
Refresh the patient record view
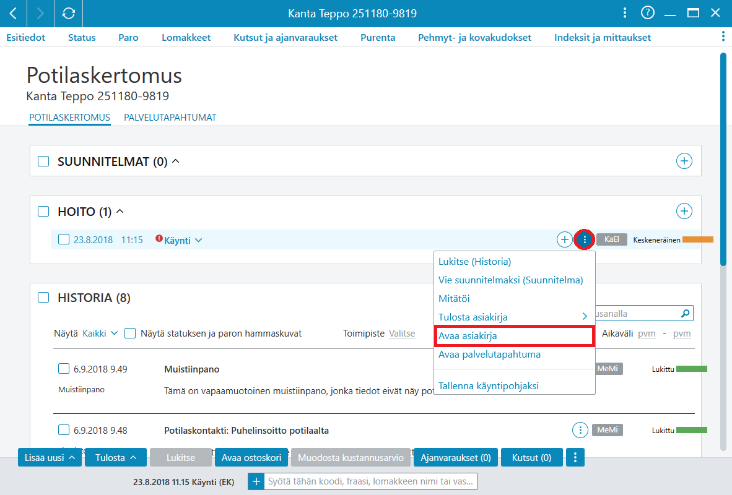(69, 14)
